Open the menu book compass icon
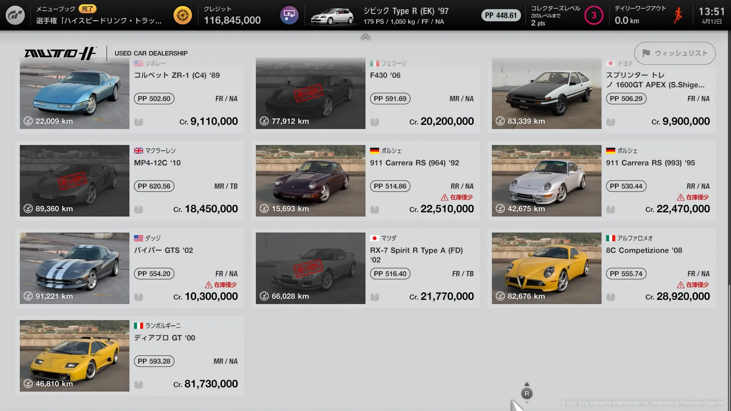This screenshot has width=731, height=411. tap(183, 15)
